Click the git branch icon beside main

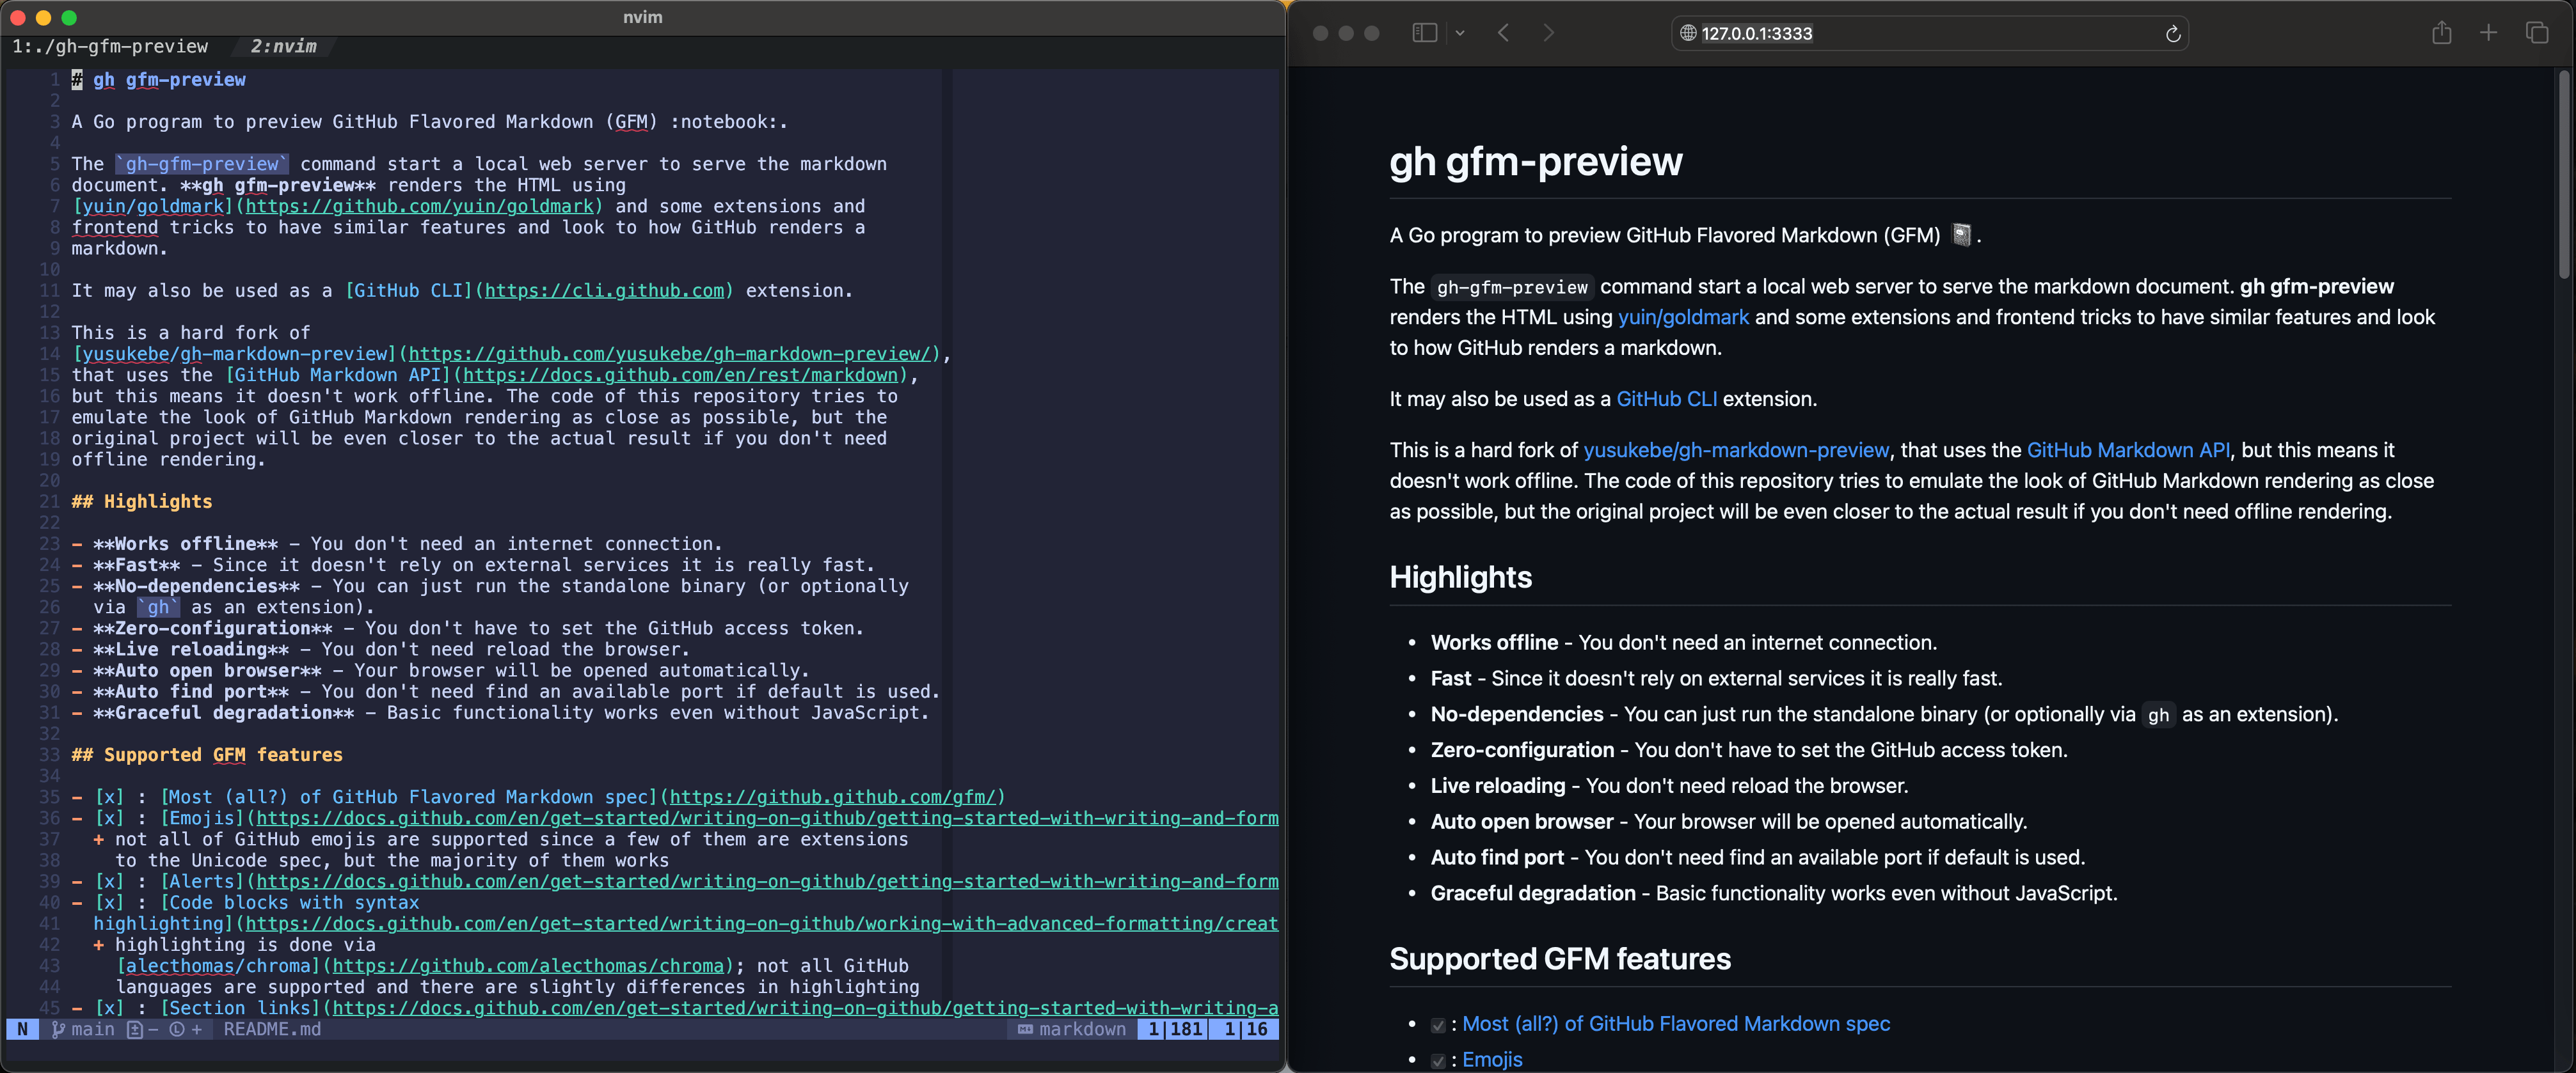pyautogui.click(x=58, y=1029)
